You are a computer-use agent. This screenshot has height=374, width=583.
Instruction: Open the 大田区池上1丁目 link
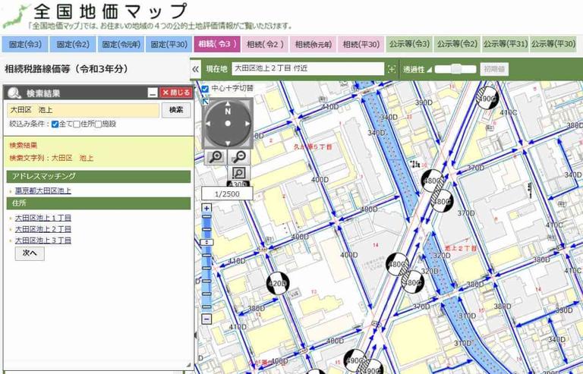pos(43,218)
